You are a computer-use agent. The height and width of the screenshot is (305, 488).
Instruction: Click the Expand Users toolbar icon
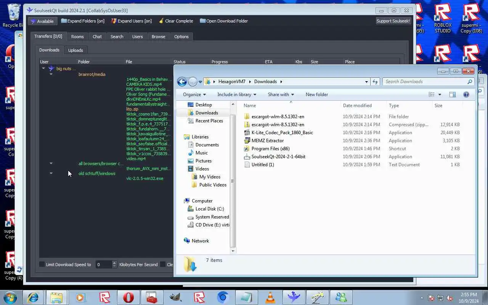pos(114,21)
